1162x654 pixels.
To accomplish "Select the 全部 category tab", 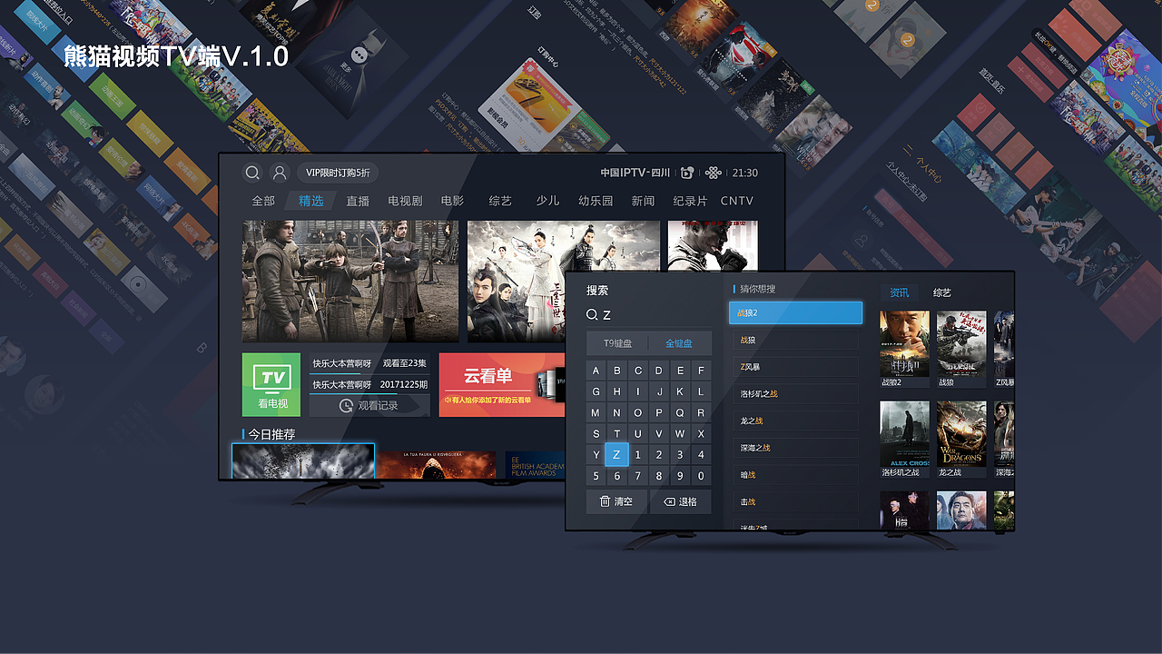I will (x=263, y=201).
